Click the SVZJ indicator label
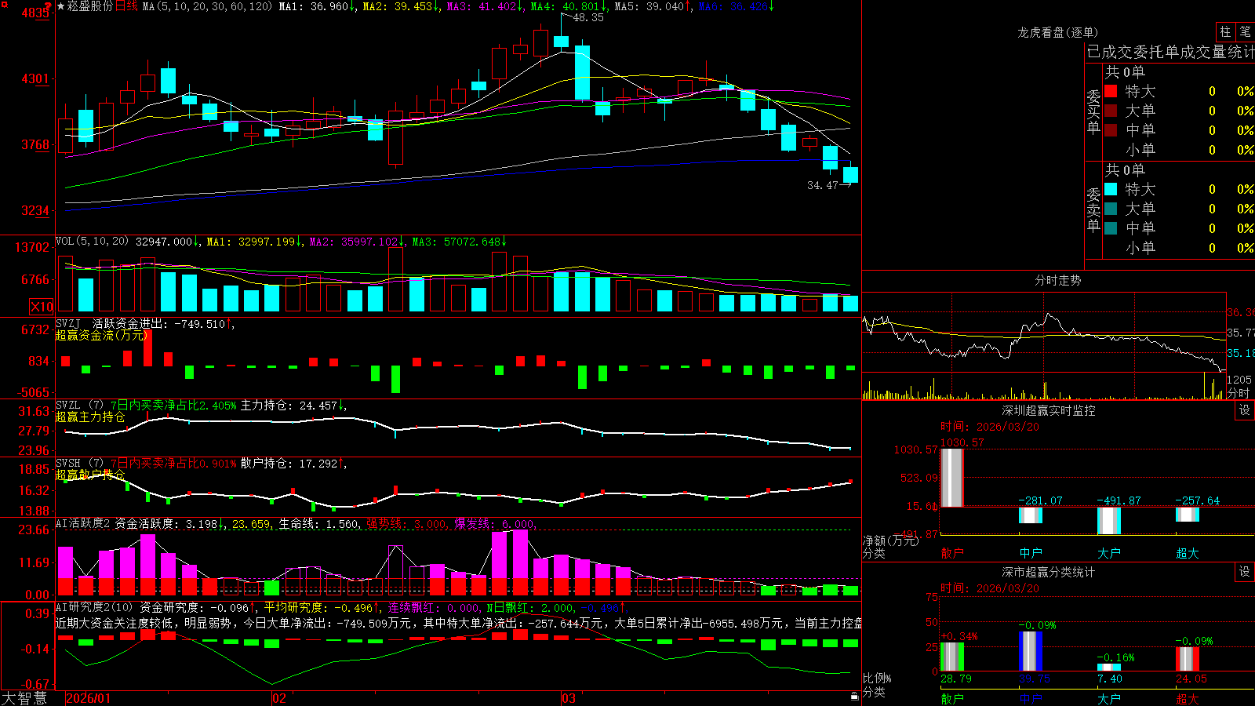This screenshot has height=706, width=1255. (x=68, y=323)
